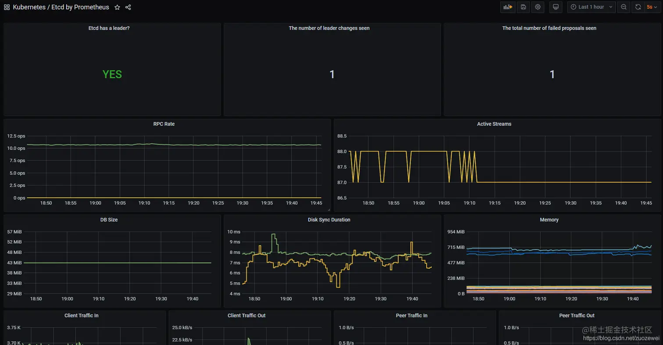Open the Client Traffic Out panel title

coord(246,316)
